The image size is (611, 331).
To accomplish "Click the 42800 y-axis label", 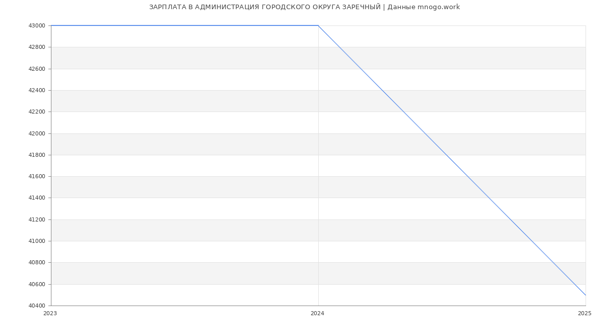I will tap(37, 47).
